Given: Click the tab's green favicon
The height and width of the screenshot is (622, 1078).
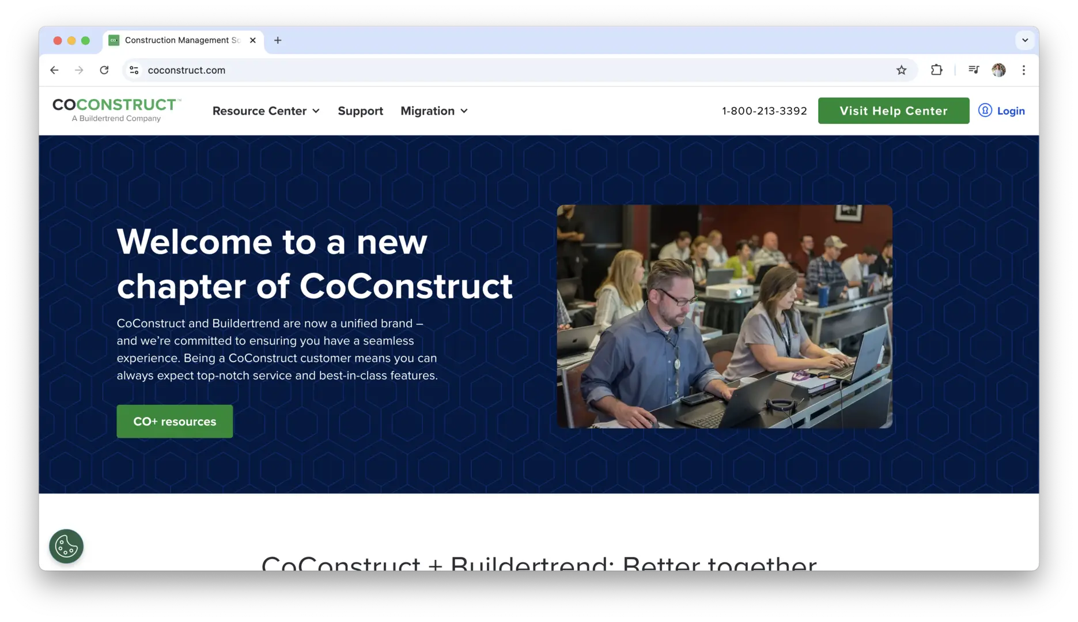Looking at the screenshot, I should click(x=114, y=40).
